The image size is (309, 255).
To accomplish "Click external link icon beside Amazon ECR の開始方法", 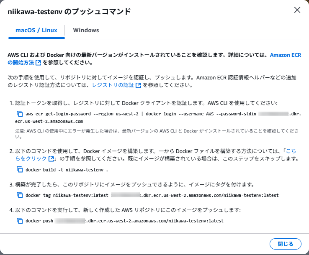I will 38,63.
